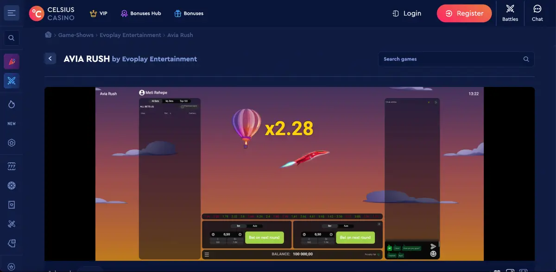Decrease the left bet amount with minus

pyautogui.click(x=213, y=235)
